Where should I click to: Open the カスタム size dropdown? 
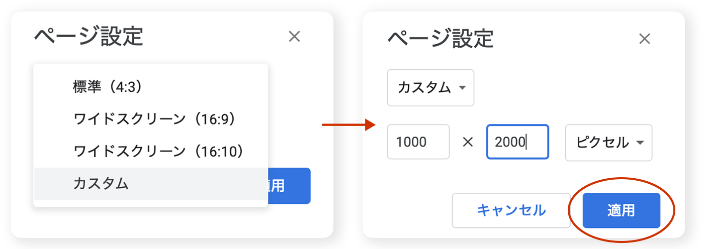(430, 88)
